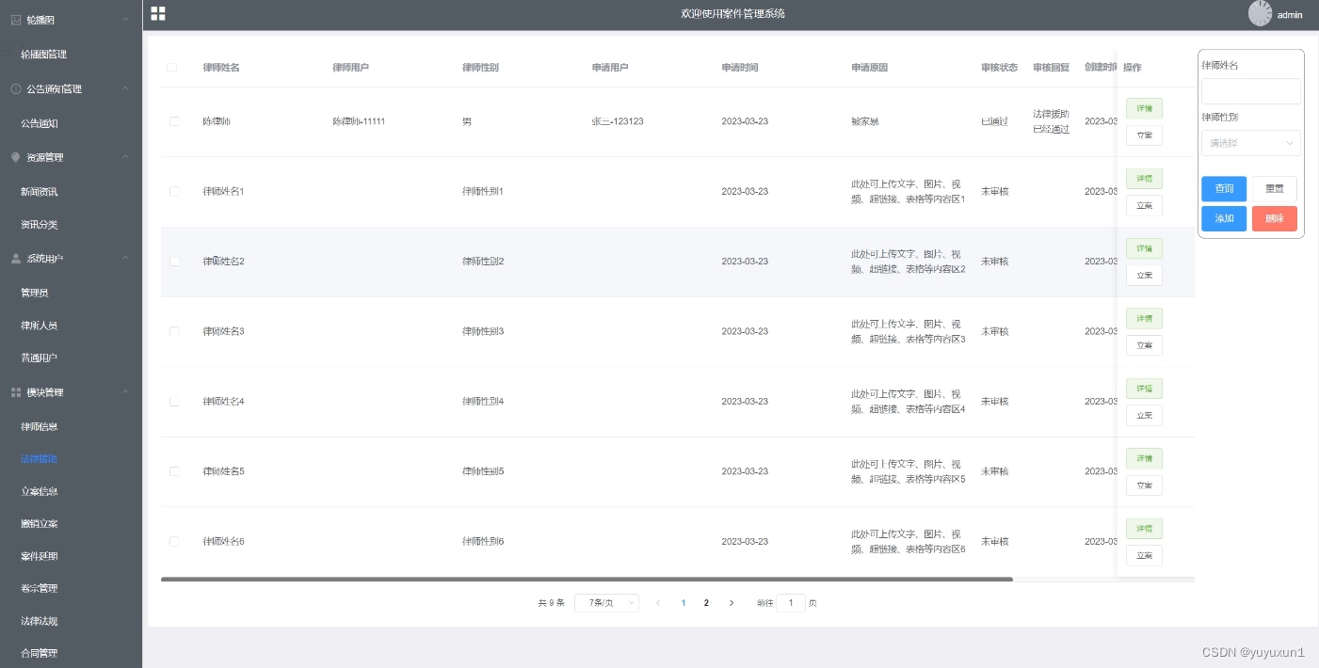1319x668 pixels.
Task: Go to next page arrow in pagination
Action: click(x=732, y=603)
